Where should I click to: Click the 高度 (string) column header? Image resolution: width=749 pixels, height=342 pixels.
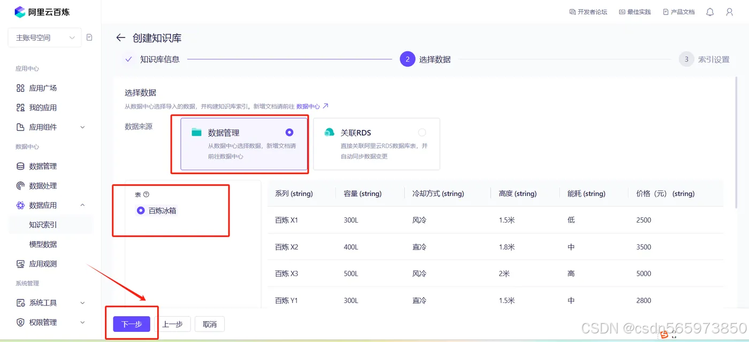tap(517, 194)
